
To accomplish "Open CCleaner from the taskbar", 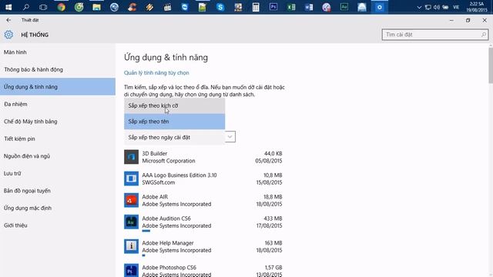I will point(132,7).
